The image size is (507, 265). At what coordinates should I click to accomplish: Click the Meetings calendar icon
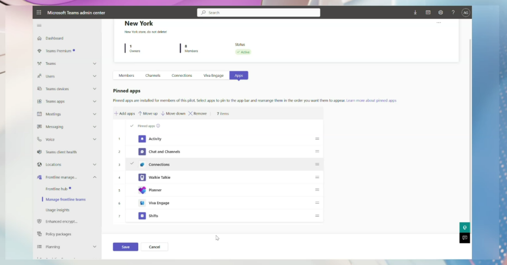coord(40,114)
